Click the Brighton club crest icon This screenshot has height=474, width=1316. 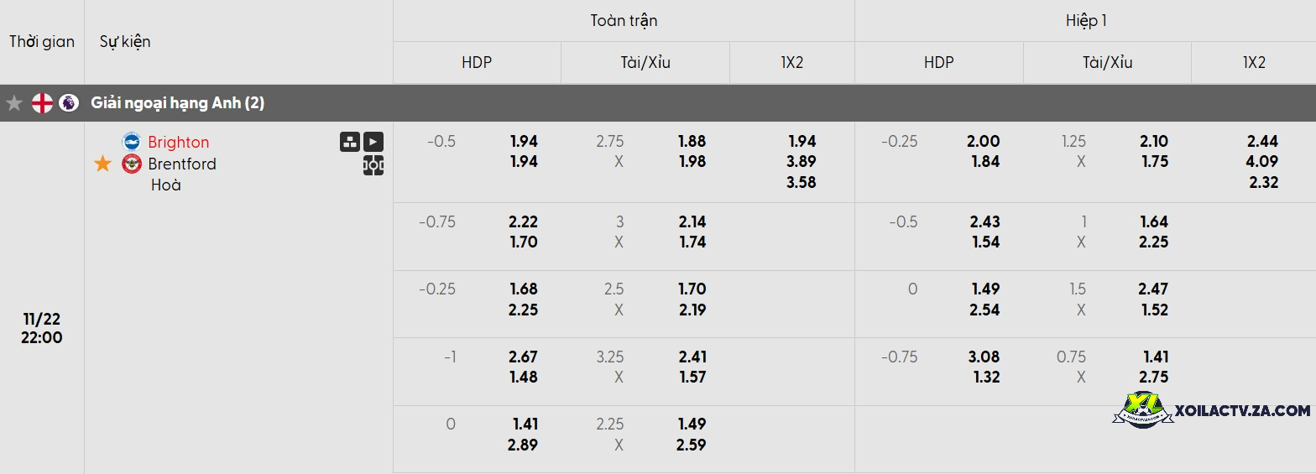click(132, 142)
